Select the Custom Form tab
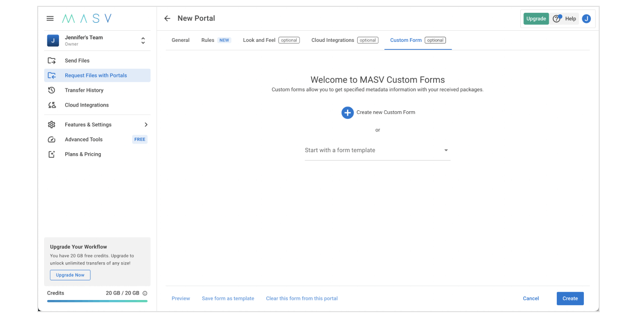 click(418, 40)
